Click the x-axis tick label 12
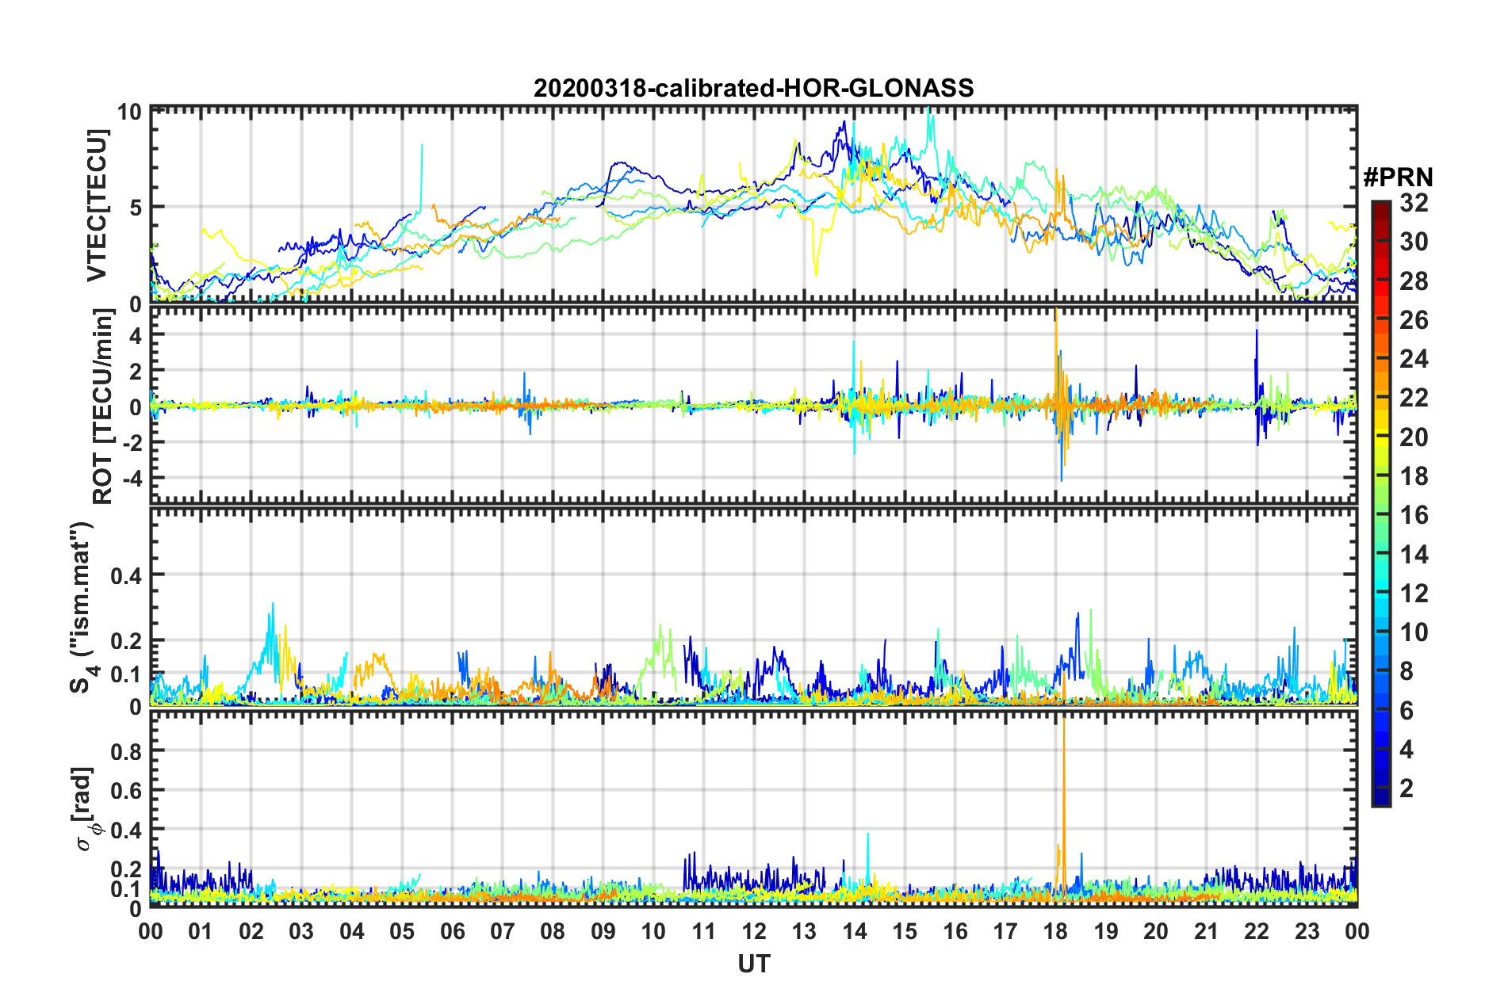This screenshot has width=1508, height=1008. click(x=754, y=930)
